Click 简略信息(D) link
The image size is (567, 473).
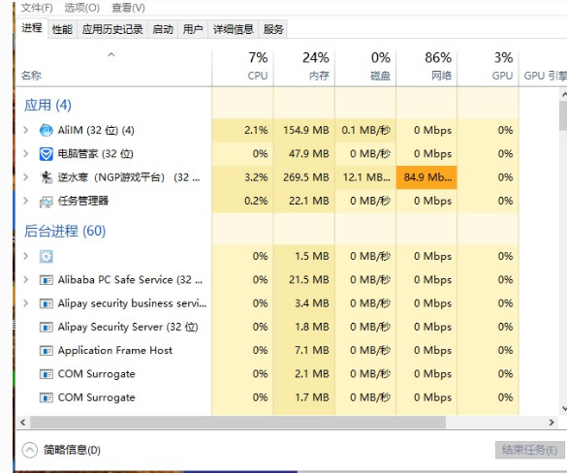tap(72, 450)
